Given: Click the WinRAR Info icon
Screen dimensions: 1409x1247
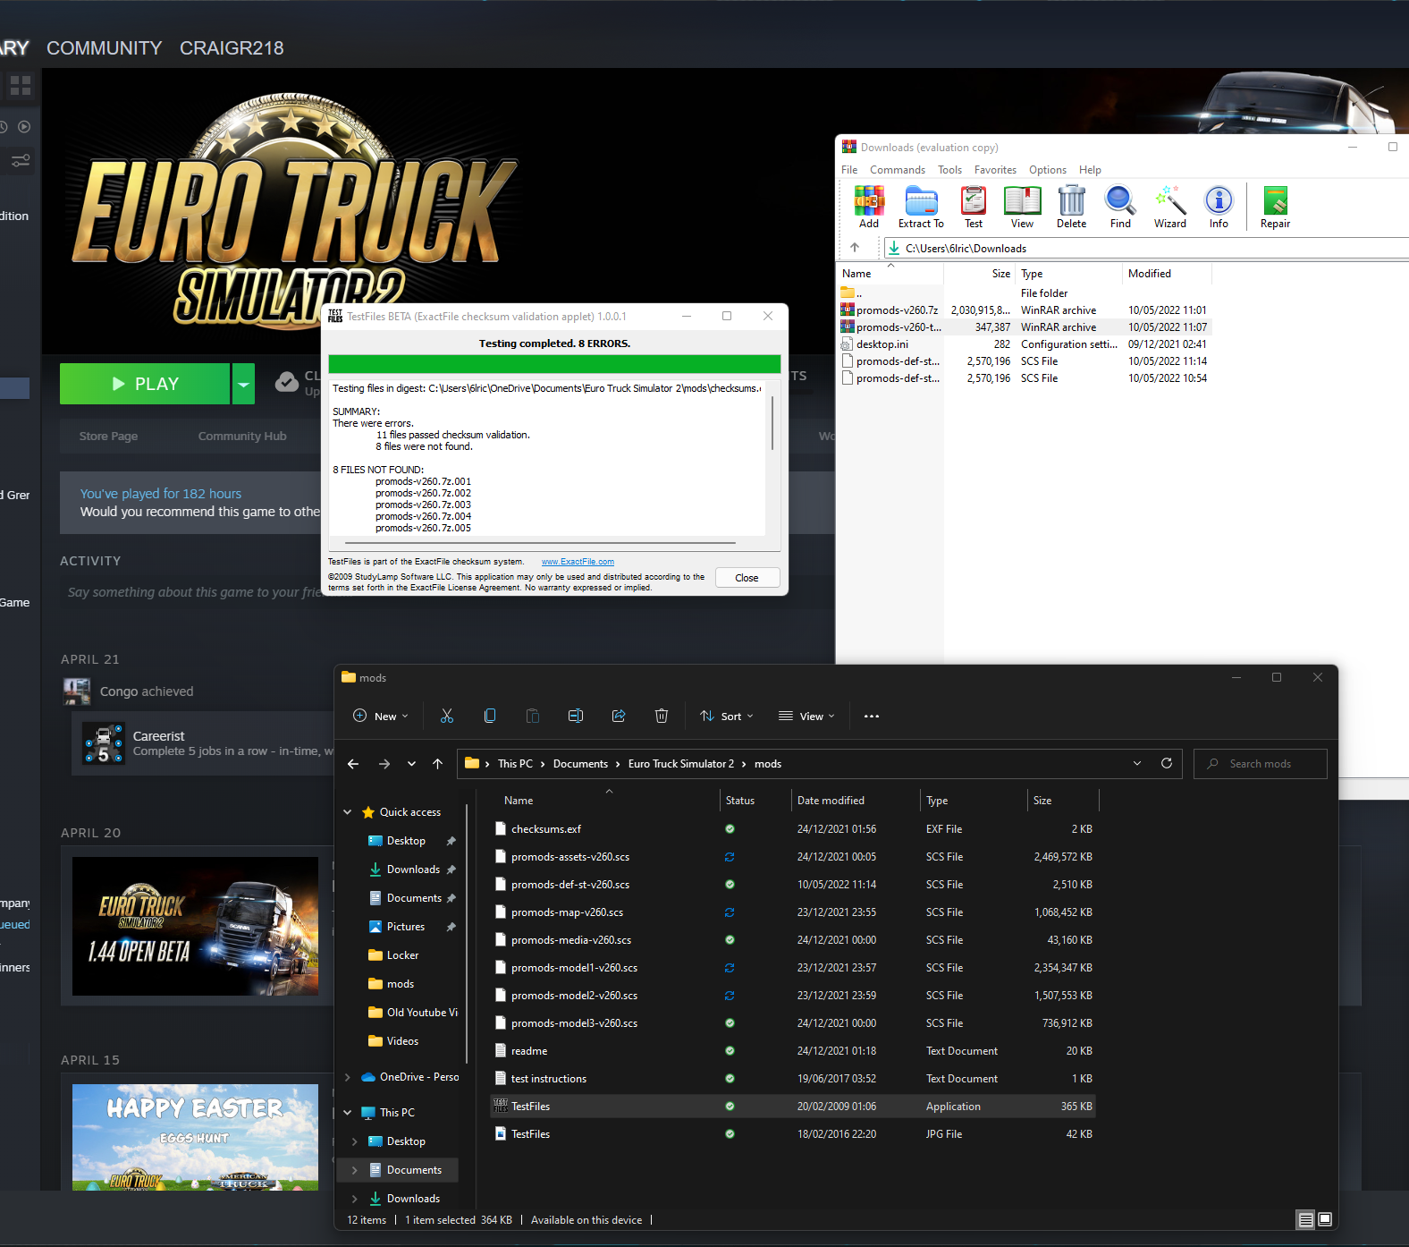Looking at the screenshot, I should [1219, 208].
